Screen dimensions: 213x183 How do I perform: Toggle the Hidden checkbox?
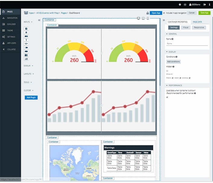(167, 71)
